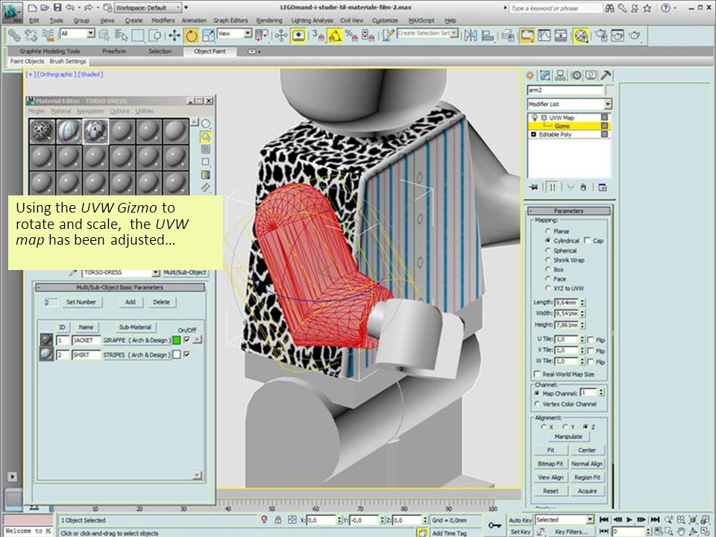Switch to the Hierarchy command panel
716x537 pixels.
560,75
